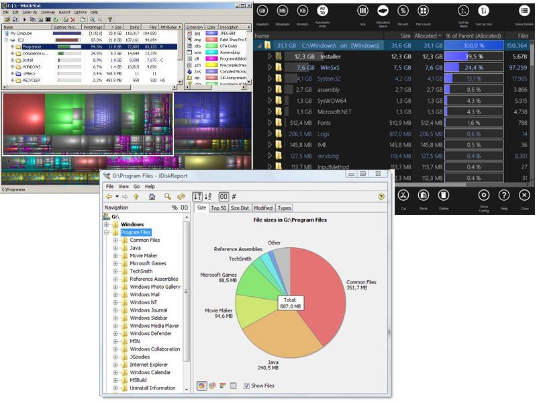This screenshot has height=403, width=537.
Task: Click the Percent view icon
Action: 403,11
